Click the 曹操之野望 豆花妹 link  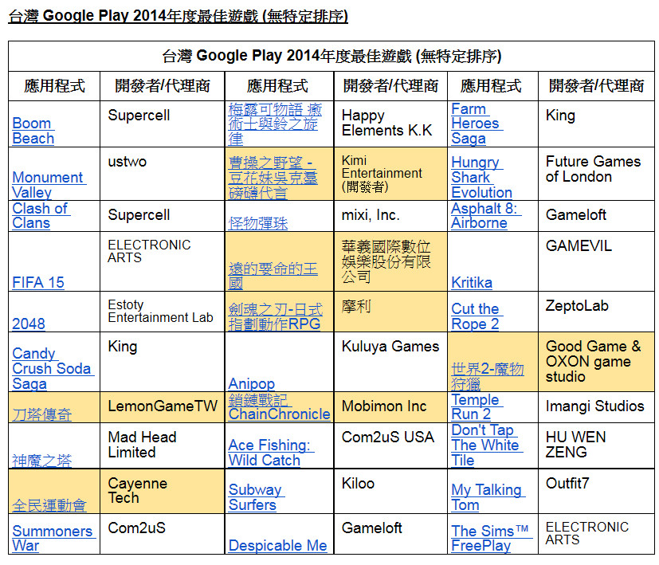tap(273, 178)
